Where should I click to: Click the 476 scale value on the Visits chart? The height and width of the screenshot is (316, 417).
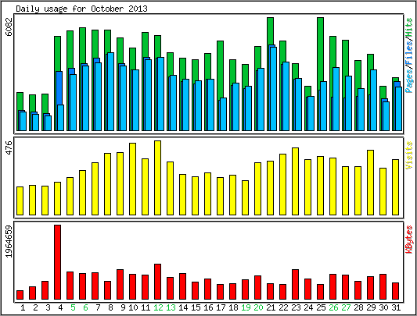[x=9, y=147]
